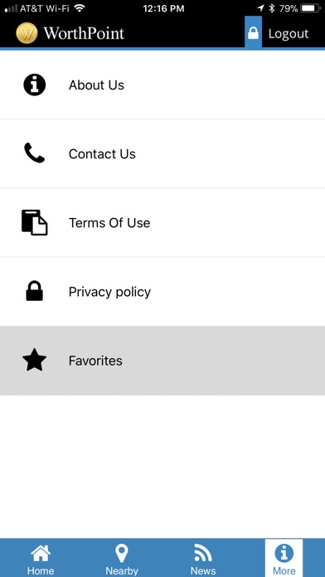Tap the About Us info icon
325x577 pixels.
[x=34, y=85]
